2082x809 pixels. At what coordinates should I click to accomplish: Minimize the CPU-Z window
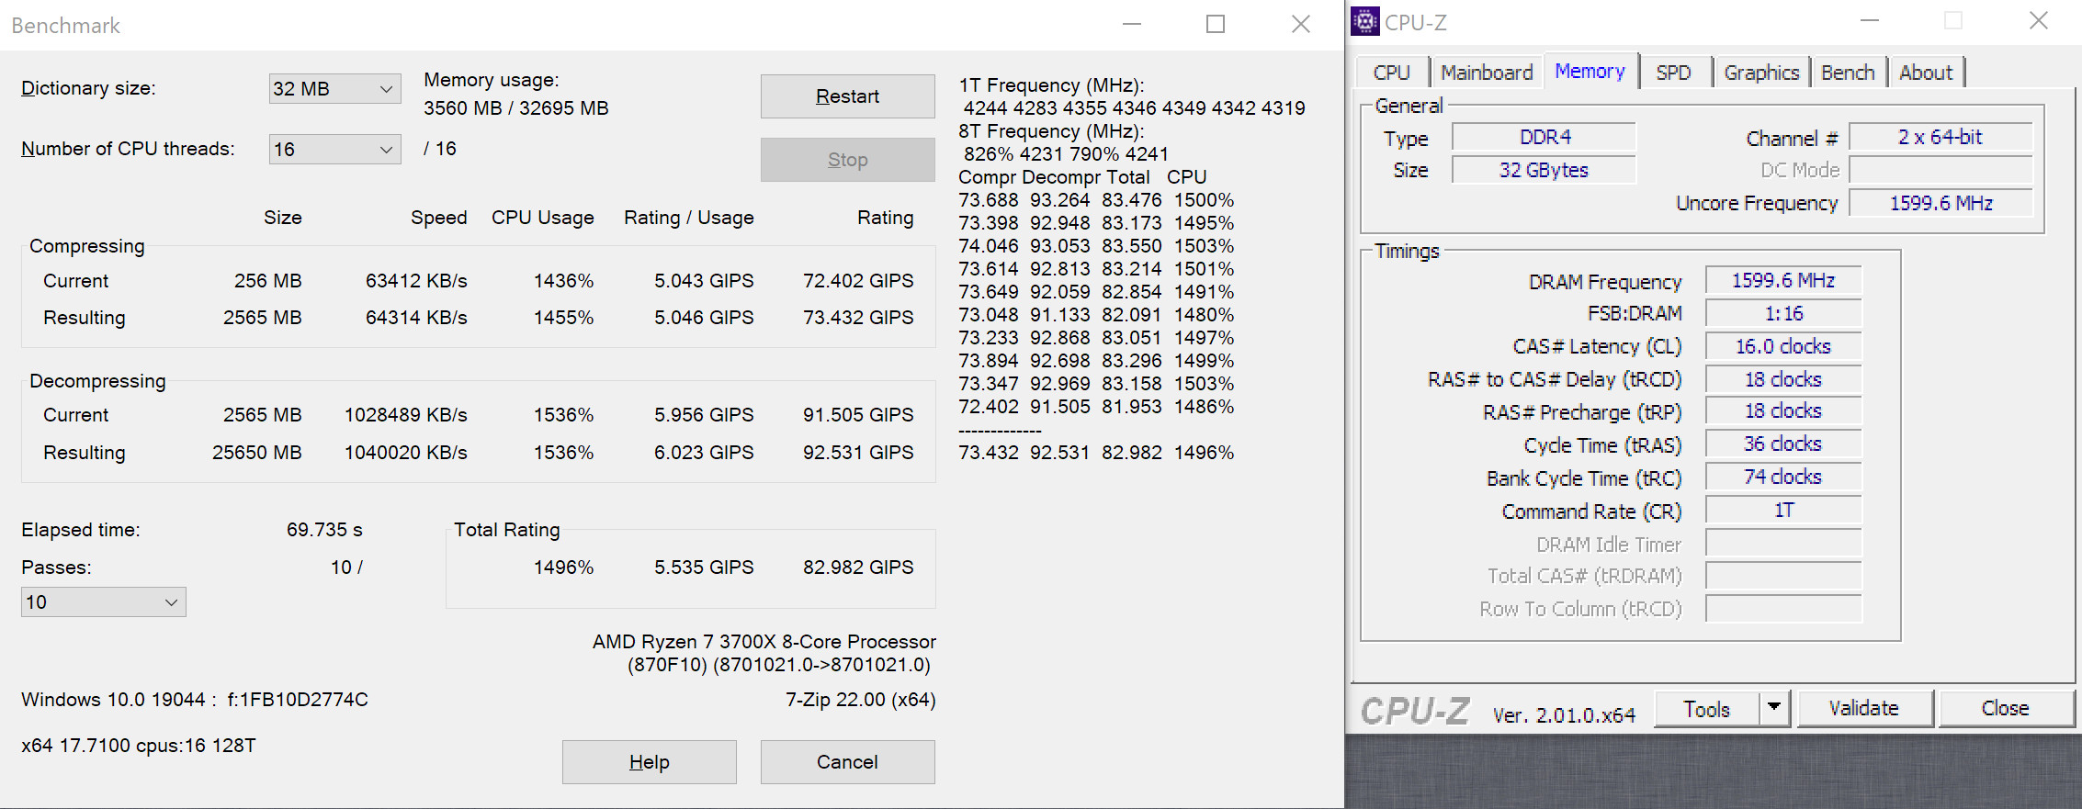tap(1870, 21)
